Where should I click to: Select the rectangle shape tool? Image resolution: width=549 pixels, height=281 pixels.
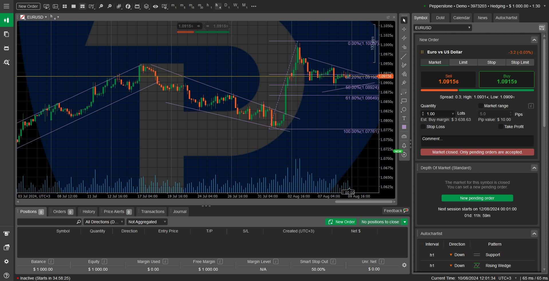[404, 101]
